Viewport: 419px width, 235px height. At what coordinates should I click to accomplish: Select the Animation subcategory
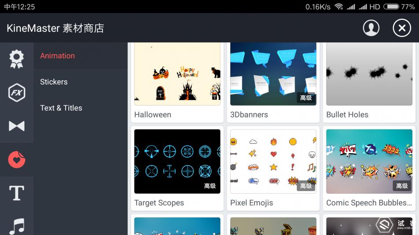coord(57,56)
